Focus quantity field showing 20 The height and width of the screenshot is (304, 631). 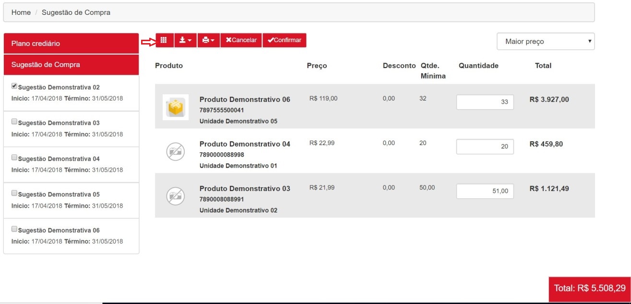(x=485, y=146)
